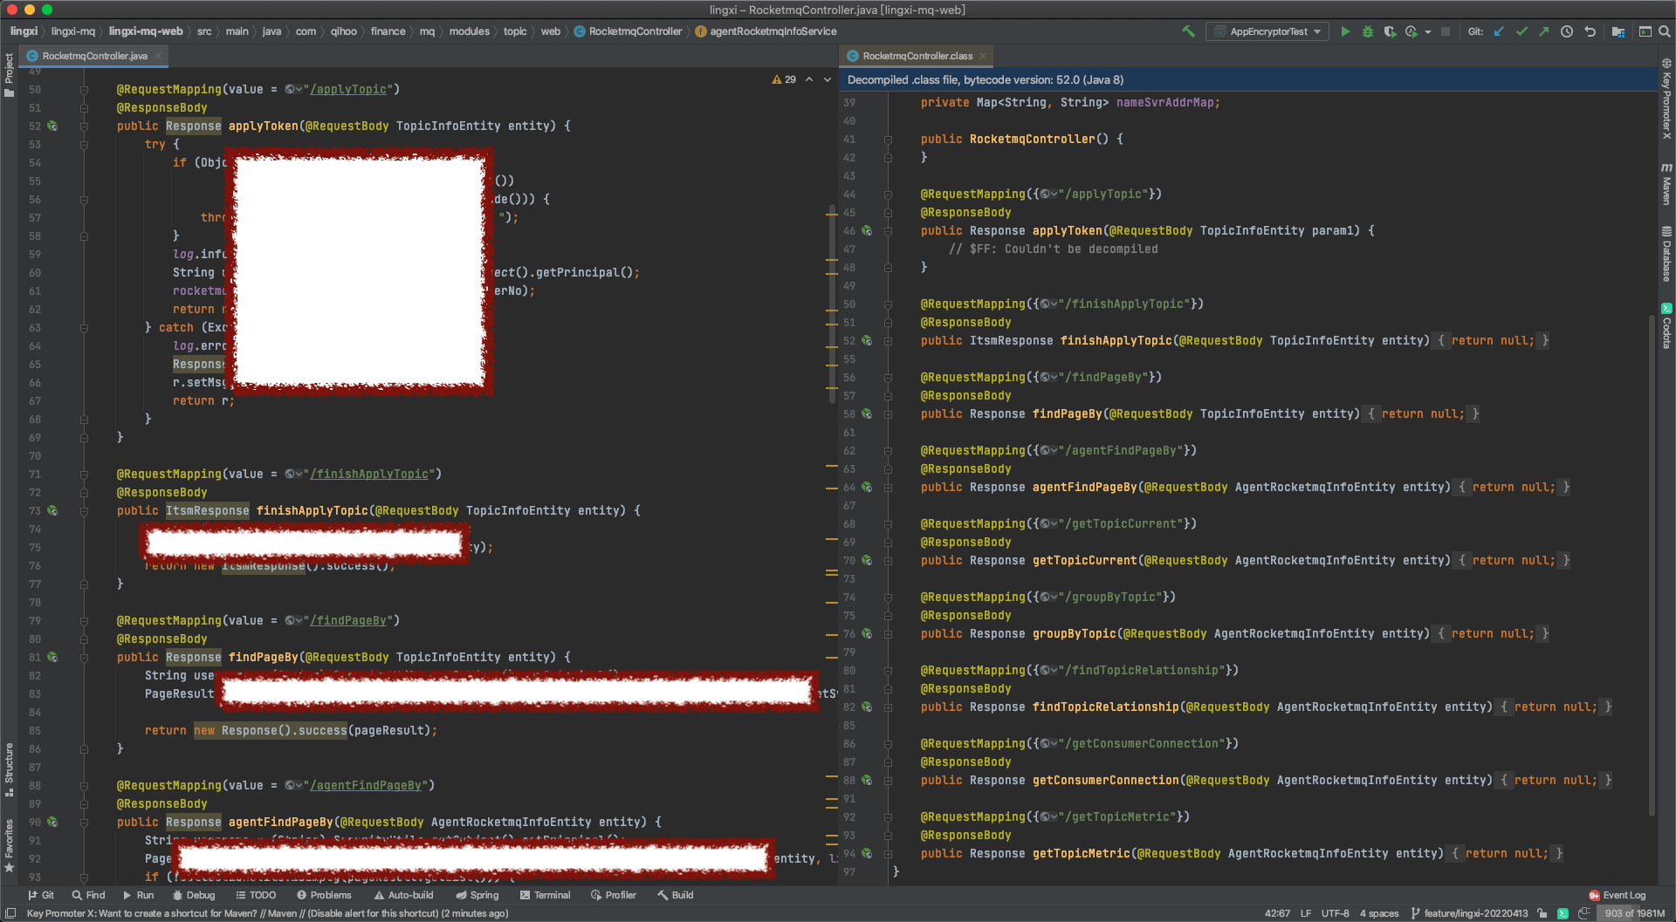Open the TODO tool window tab
The width and height of the screenshot is (1676, 922).
(256, 895)
